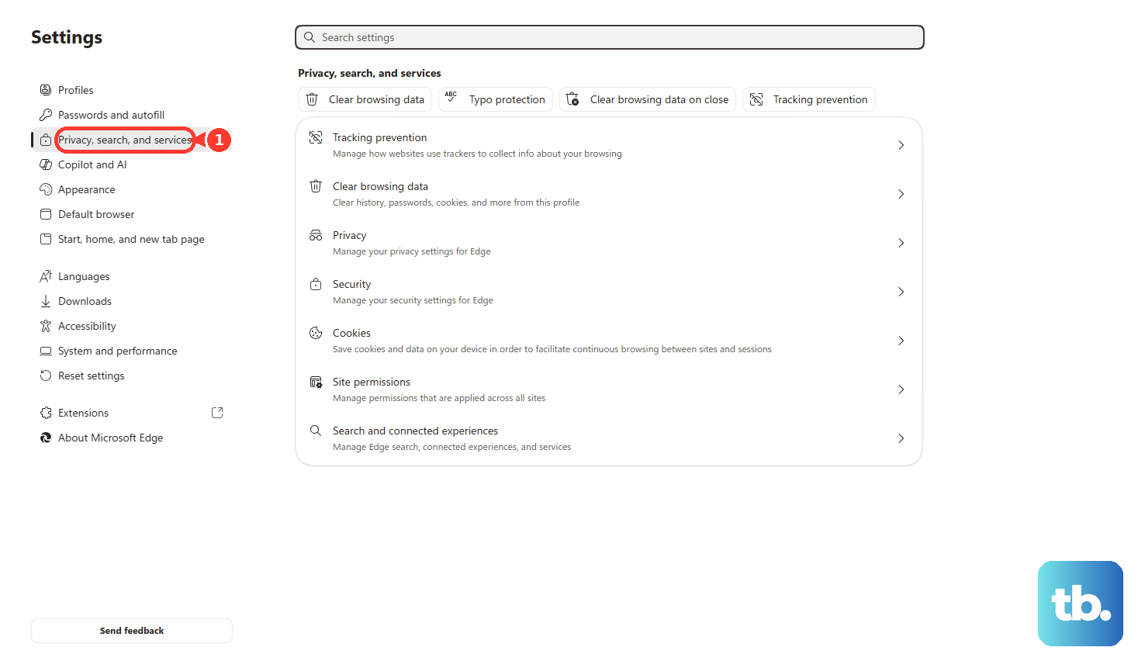The height and width of the screenshot is (668, 1145).
Task: Click the System and performance laptop icon
Action: (46, 351)
